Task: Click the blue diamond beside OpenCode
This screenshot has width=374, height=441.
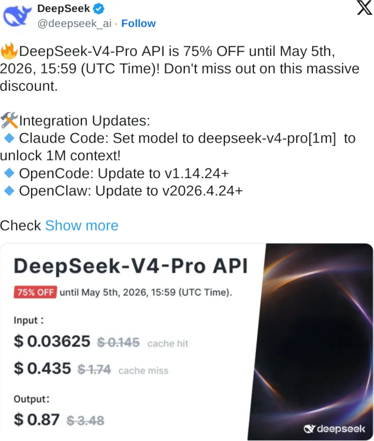Action: (8, 173)
